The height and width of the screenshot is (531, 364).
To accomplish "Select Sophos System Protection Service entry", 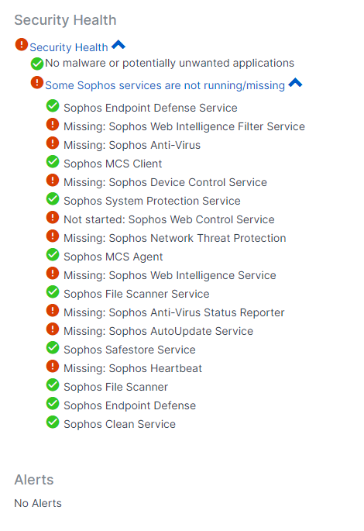I will (x=152, y=201).
